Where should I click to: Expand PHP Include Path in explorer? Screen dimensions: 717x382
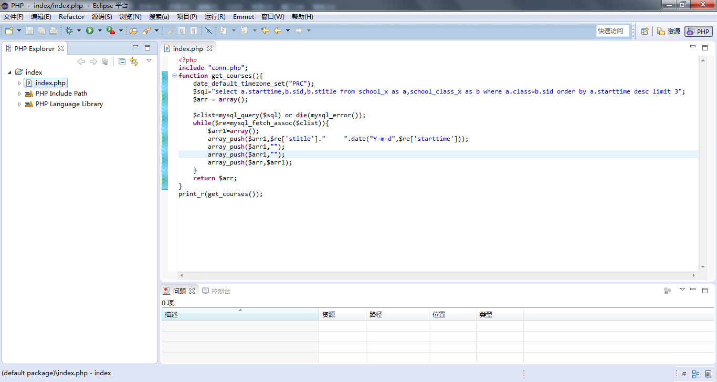tap(19, 93)
